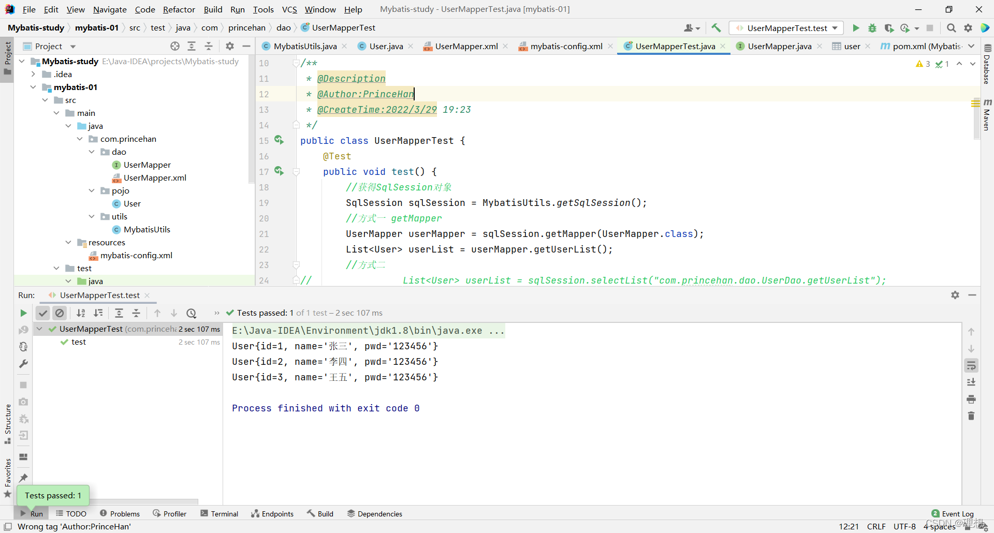
Task: Print console output with printer icon
Action: [971, 399]
